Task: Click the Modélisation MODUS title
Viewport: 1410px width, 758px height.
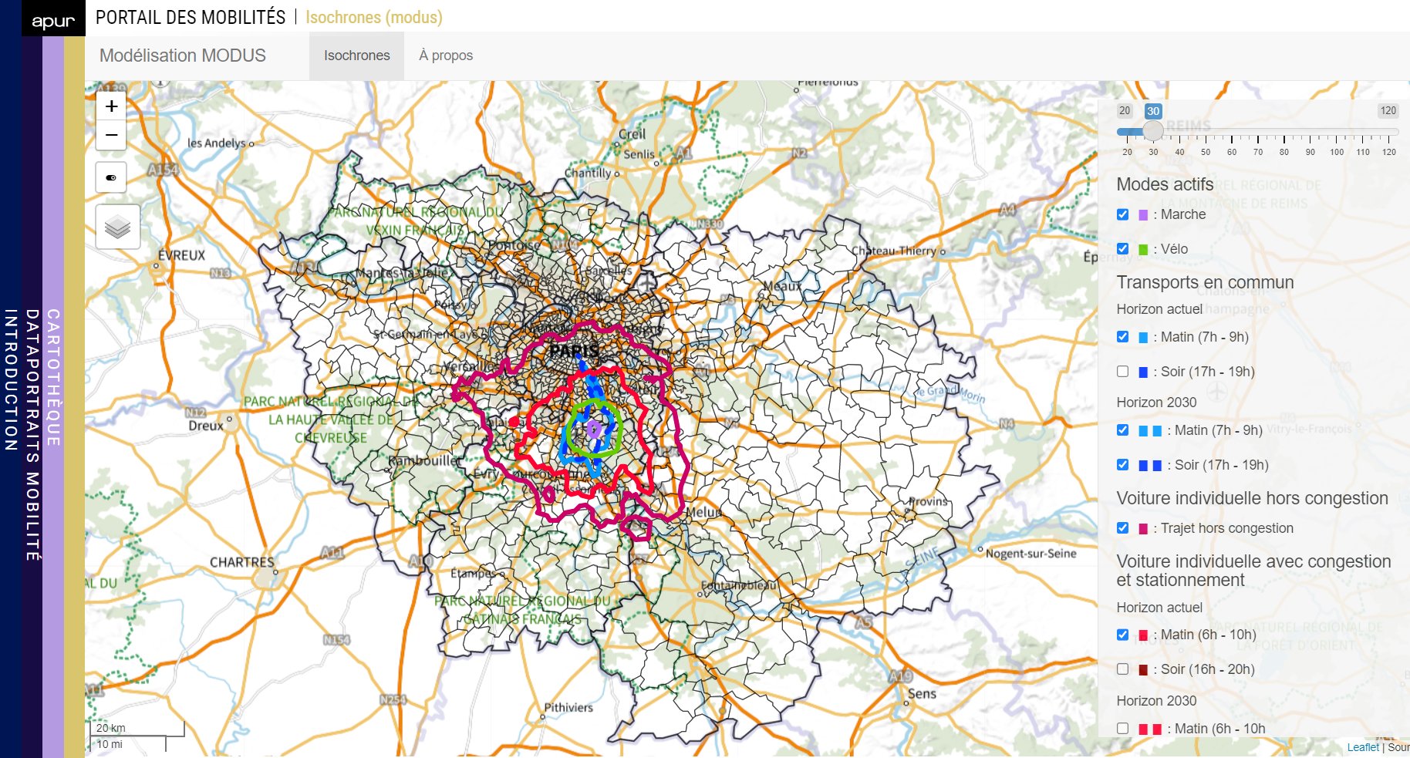Action: click(x=183, y=56)
